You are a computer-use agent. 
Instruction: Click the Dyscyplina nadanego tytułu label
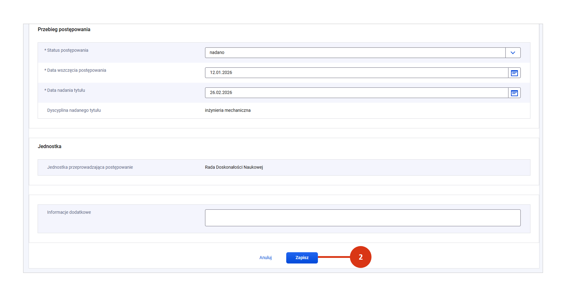[x=74, y=110]
